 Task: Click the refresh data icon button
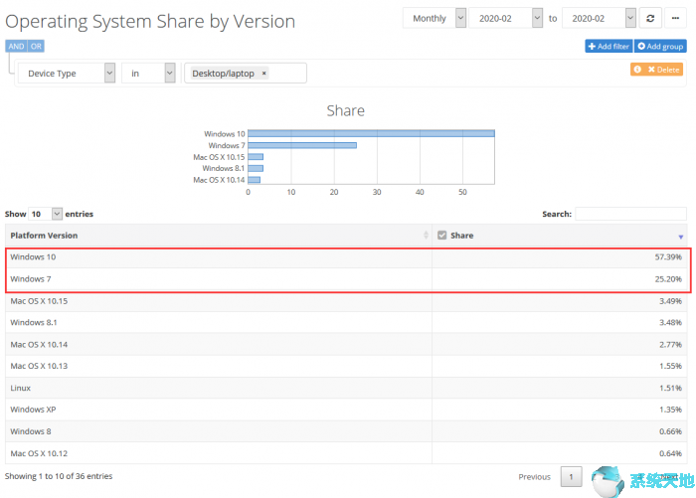pyautogui.click(x=650, y=18)
